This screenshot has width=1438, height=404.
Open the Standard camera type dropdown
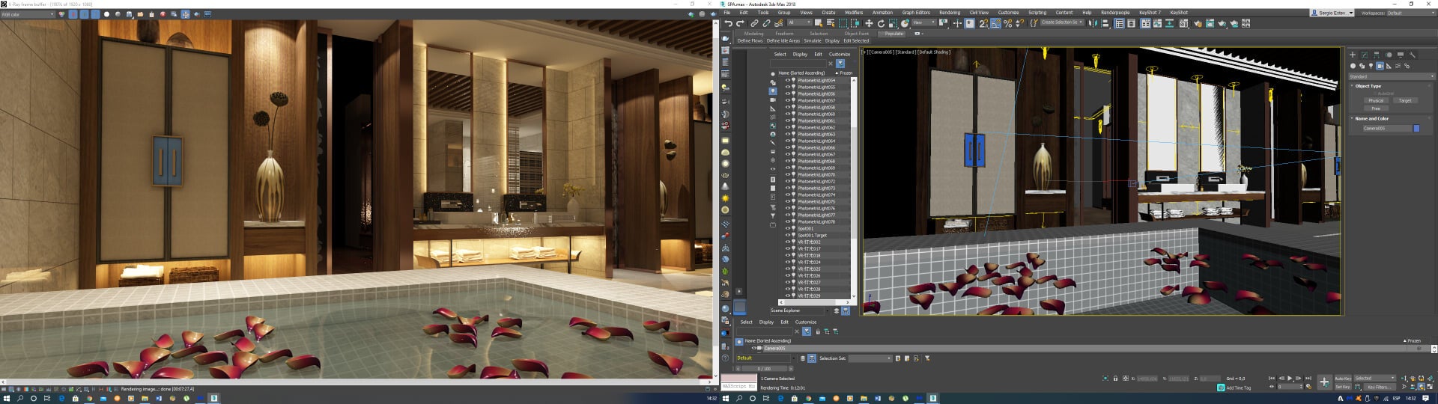coord(1392,76)
